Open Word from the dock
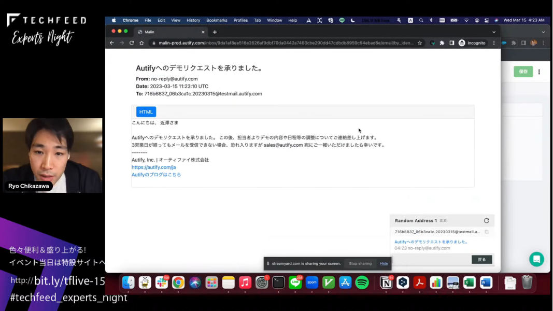 pos(486,282)
